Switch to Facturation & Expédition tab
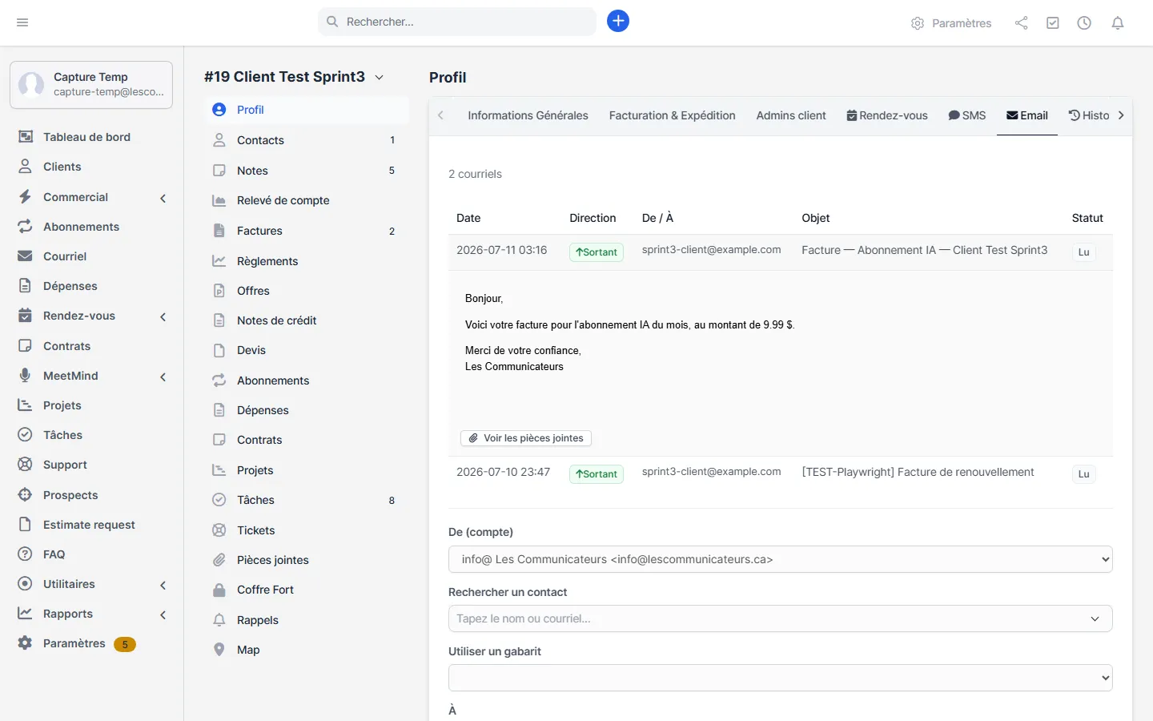The image size is (1153, 721). (x=672, y=115)
